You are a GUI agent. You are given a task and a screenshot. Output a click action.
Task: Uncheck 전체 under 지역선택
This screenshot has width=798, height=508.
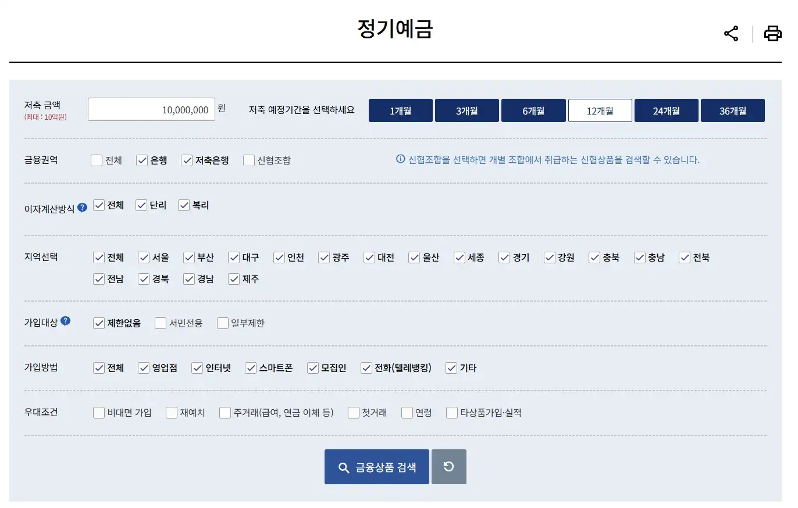coord(99,257)
